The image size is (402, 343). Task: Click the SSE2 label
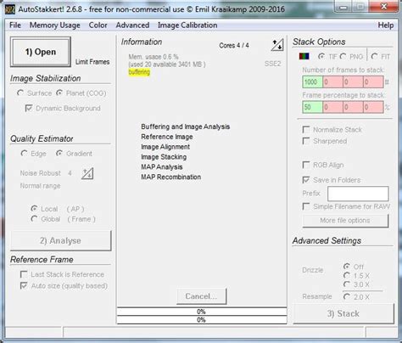point(272,64)
